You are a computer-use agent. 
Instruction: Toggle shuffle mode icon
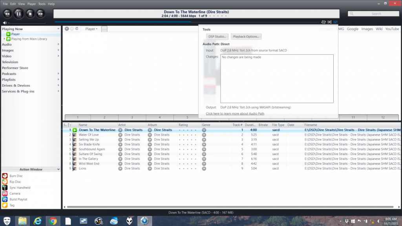coord(329,22)
